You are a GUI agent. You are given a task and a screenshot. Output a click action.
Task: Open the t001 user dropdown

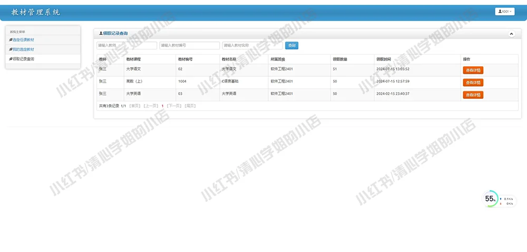click(505, 12)
